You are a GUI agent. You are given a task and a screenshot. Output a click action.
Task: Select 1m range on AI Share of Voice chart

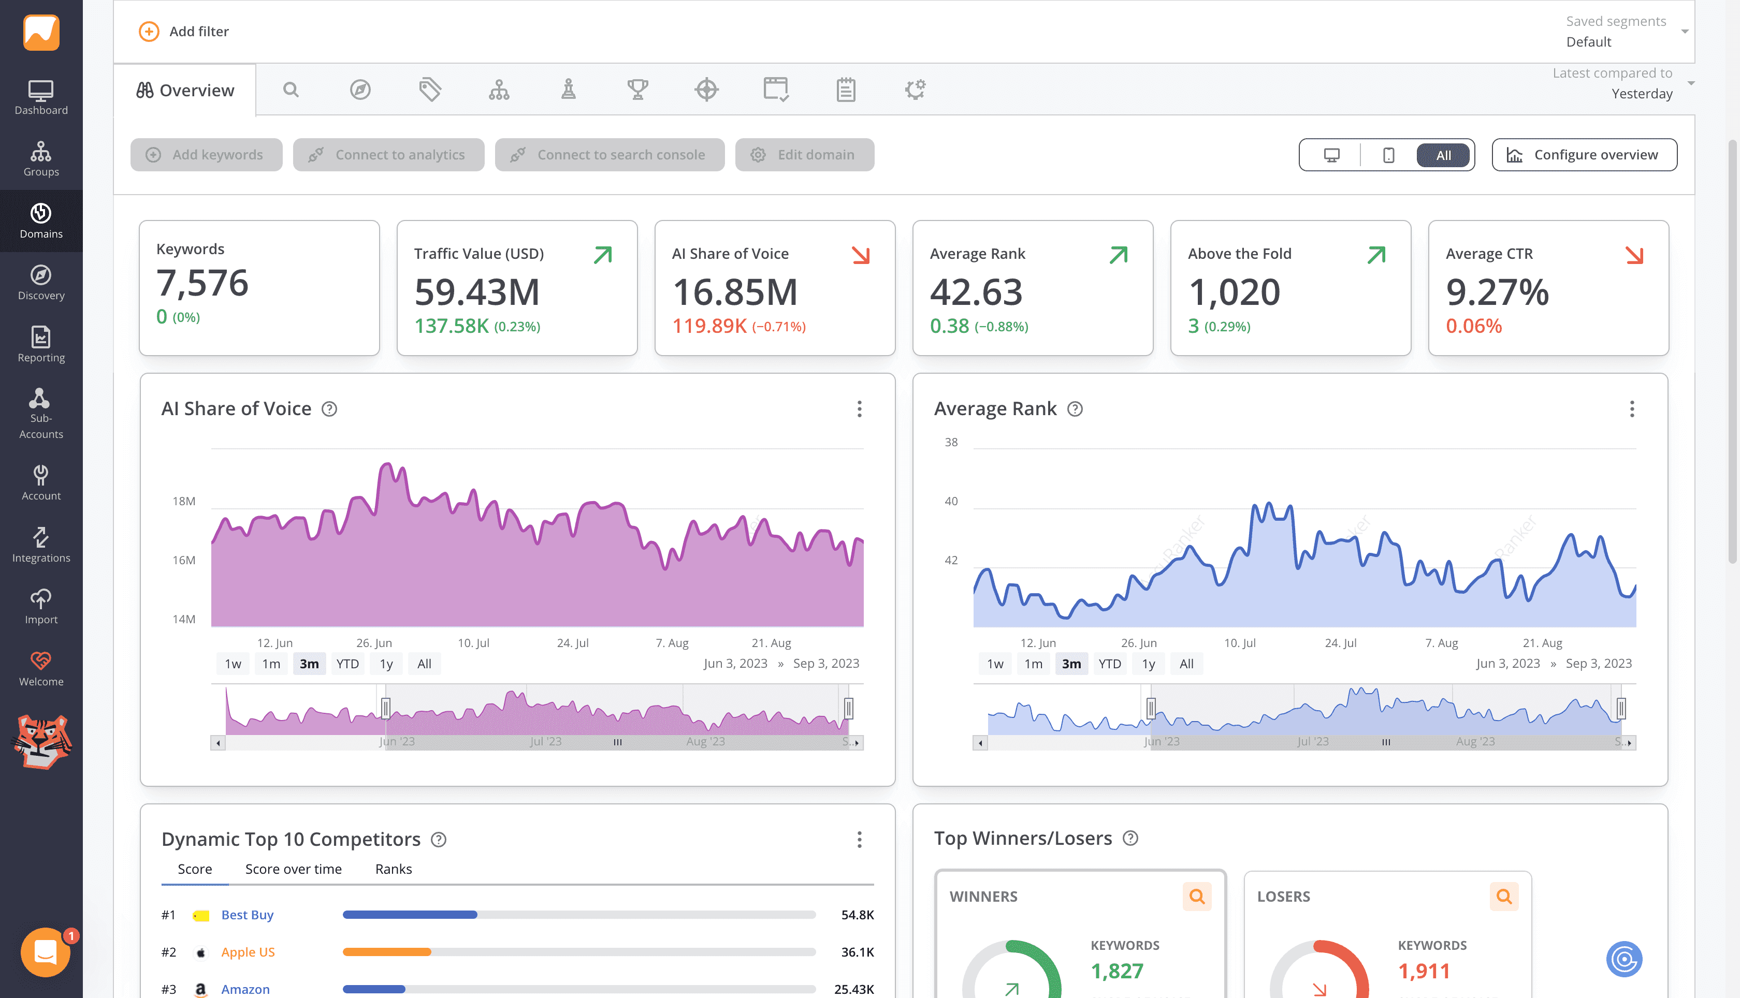point(271,664)
